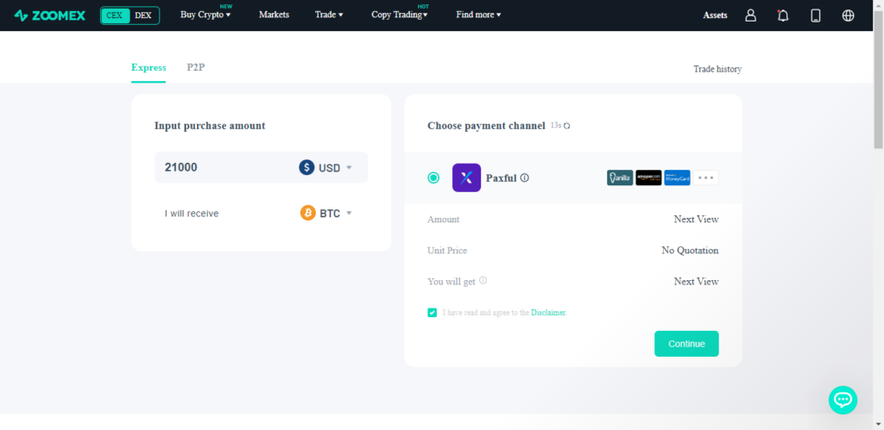Open the Markets menu item
Screen dimensions: 884x430
pyautogui.click(x=274, y=16)
